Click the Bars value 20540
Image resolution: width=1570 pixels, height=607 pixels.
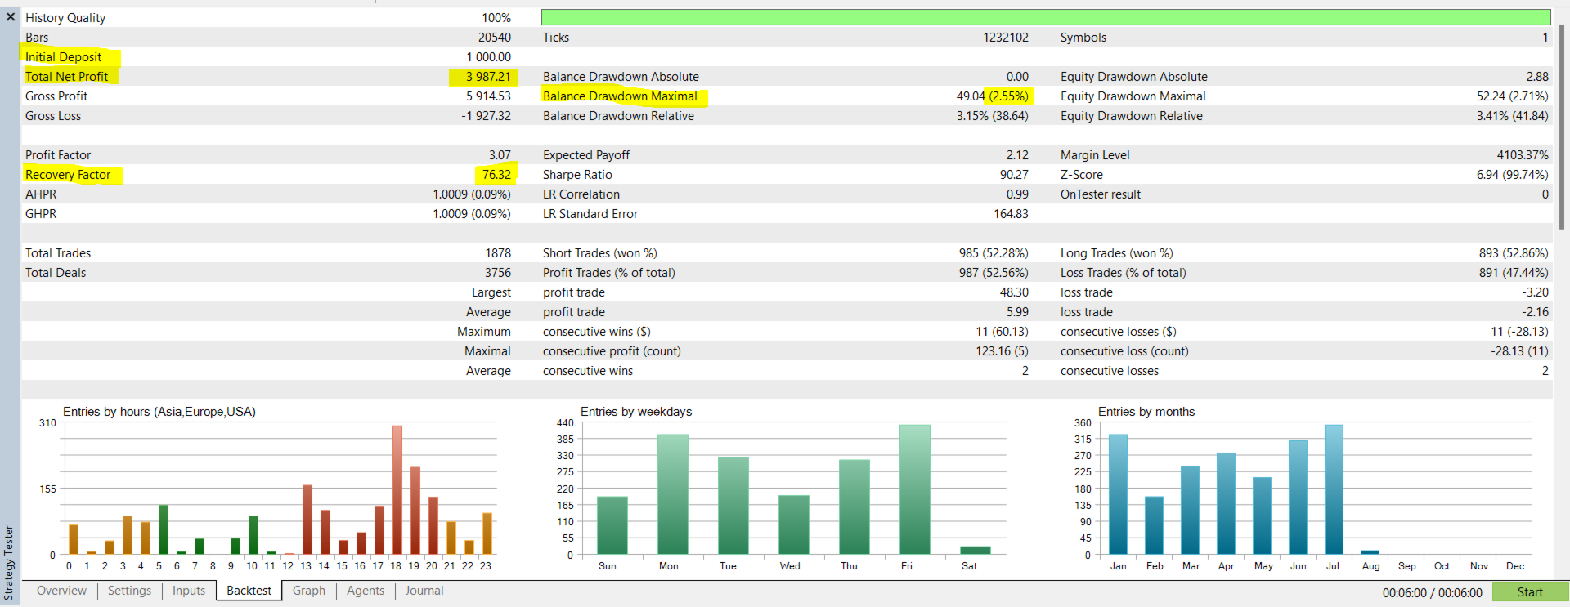(495, 38)
